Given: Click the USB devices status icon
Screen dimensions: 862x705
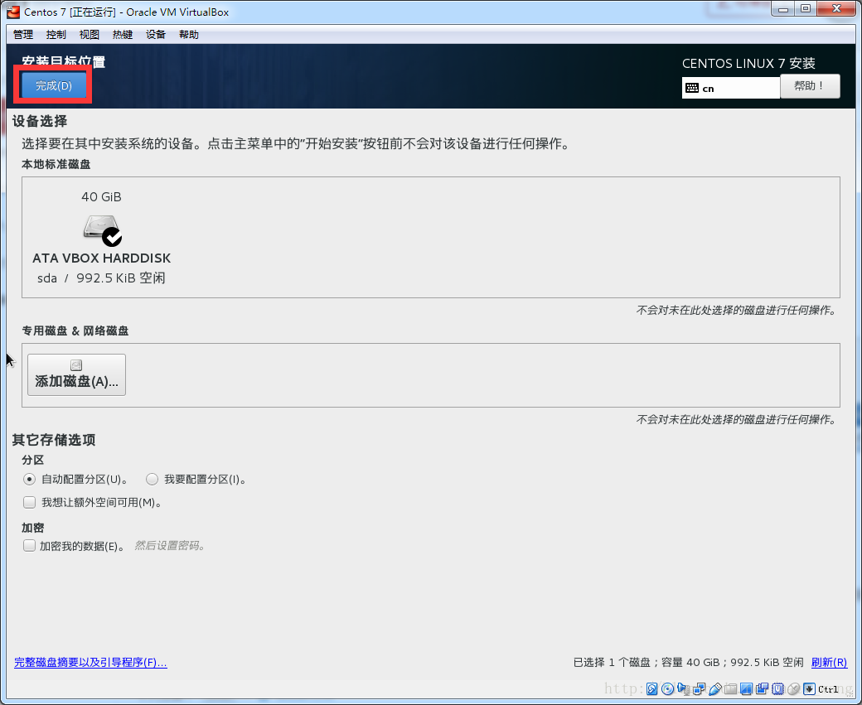Looking at the screenshot, I should click(715, 688).
